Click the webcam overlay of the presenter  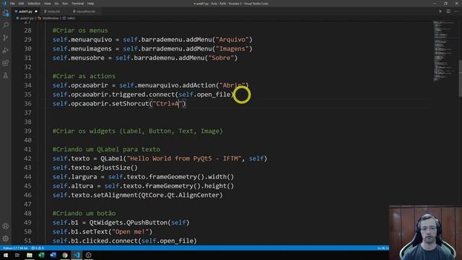click(425, 233)
